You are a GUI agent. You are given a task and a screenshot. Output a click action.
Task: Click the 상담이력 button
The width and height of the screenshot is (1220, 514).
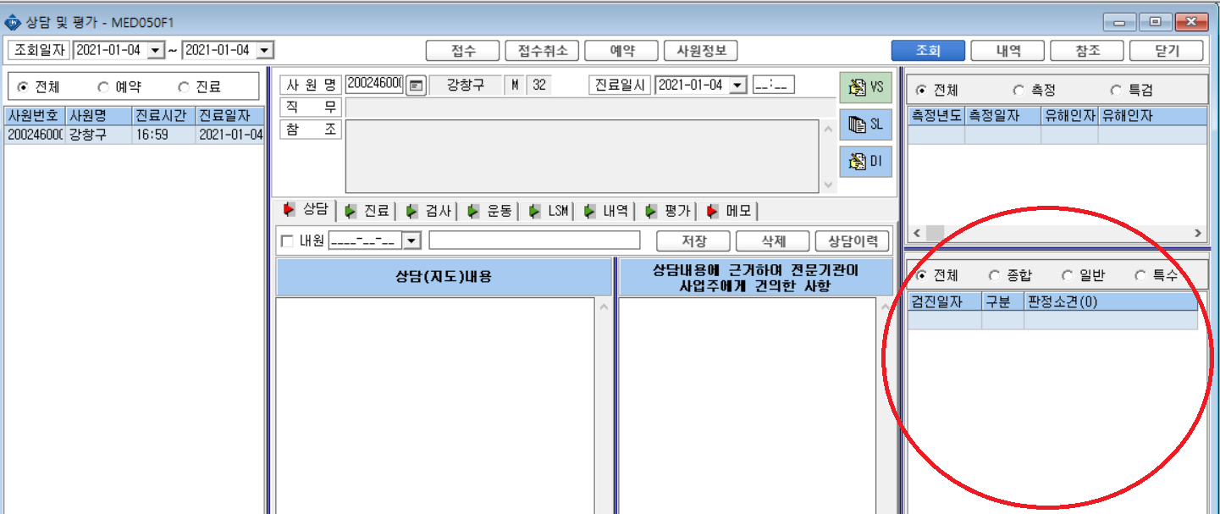coord(853,241)
